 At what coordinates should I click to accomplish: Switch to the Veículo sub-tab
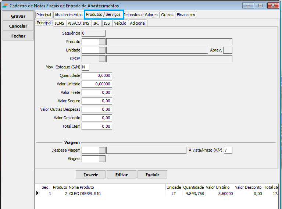pyautogui.click(x=120, y=23)
